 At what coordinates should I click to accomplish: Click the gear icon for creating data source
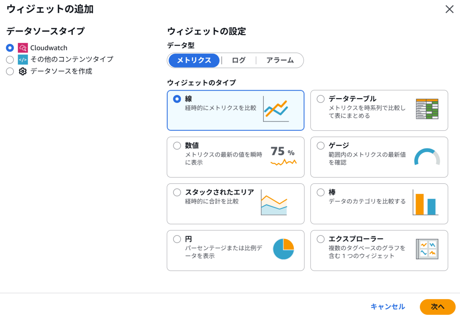[23, 72]
